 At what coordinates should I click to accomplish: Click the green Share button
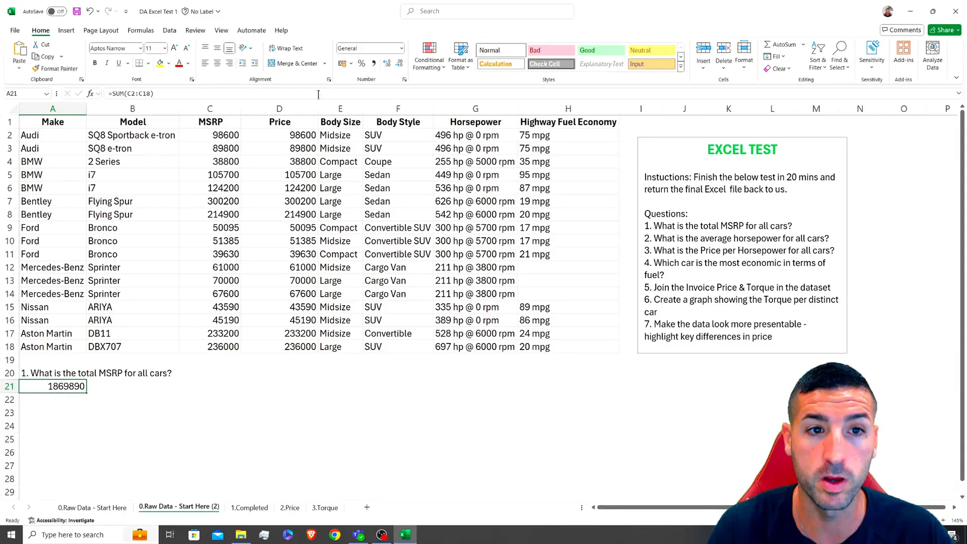coord(944,30)
